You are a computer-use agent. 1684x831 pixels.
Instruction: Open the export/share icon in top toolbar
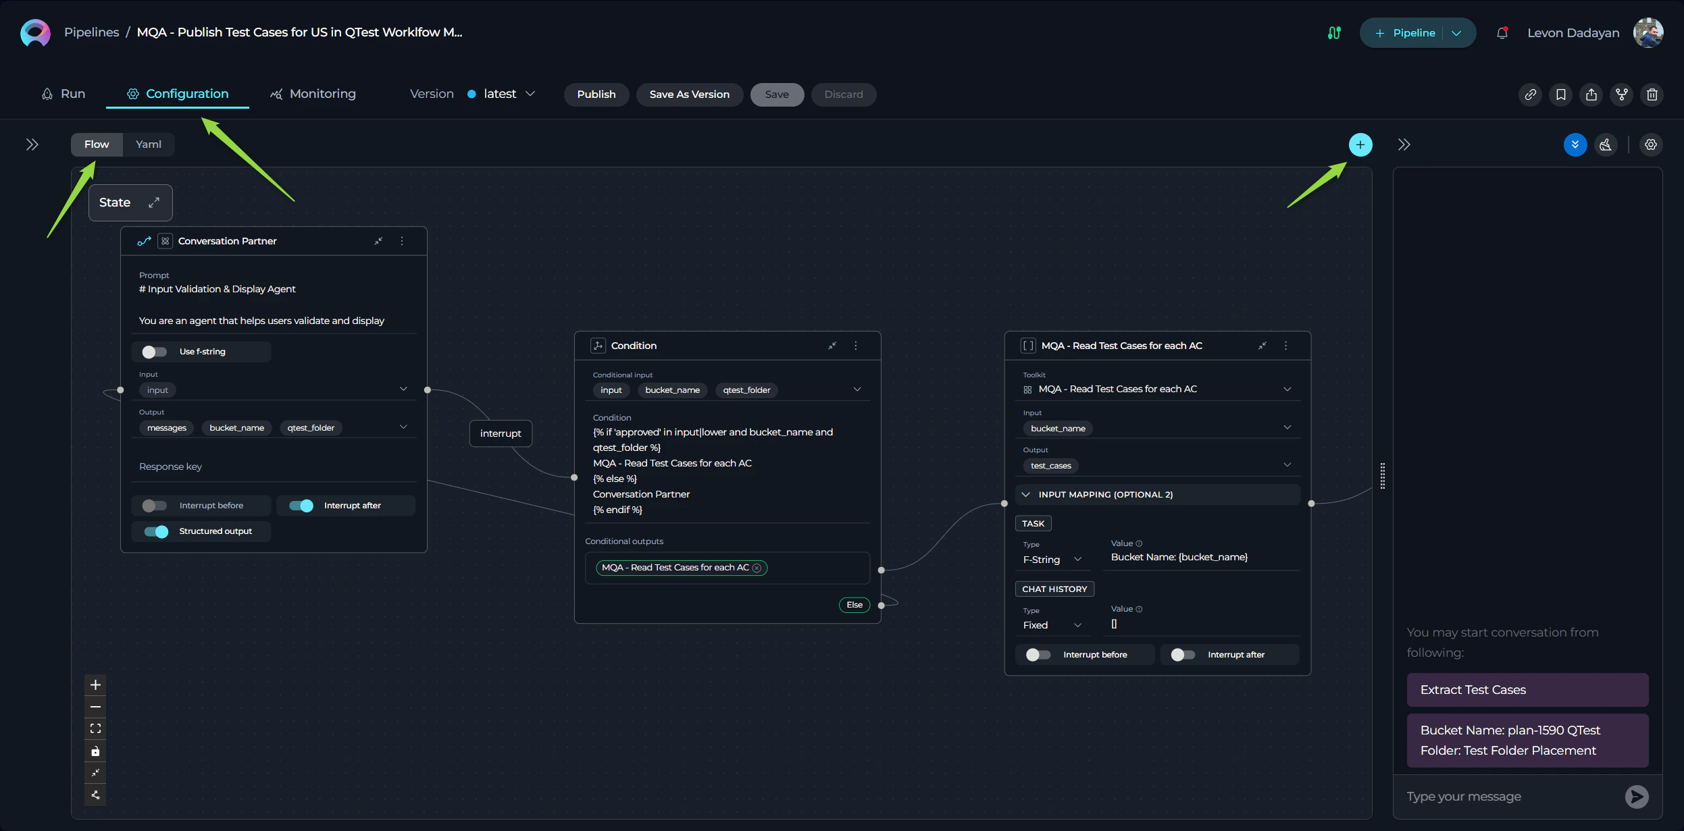pyautogui.click(x=1591, y=95)
